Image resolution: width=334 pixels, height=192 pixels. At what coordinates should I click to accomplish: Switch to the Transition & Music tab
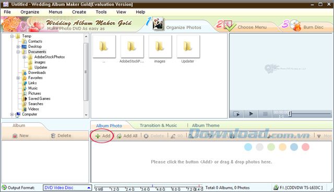pyautogui.click(x=158, y=125)
